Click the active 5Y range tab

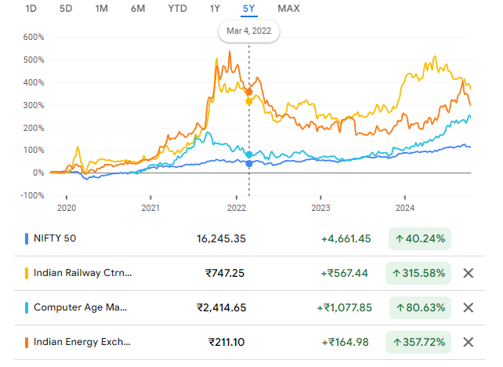click(x=248, y=9)
